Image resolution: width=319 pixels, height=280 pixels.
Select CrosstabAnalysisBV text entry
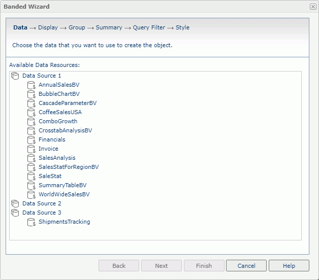coord(66,130)
